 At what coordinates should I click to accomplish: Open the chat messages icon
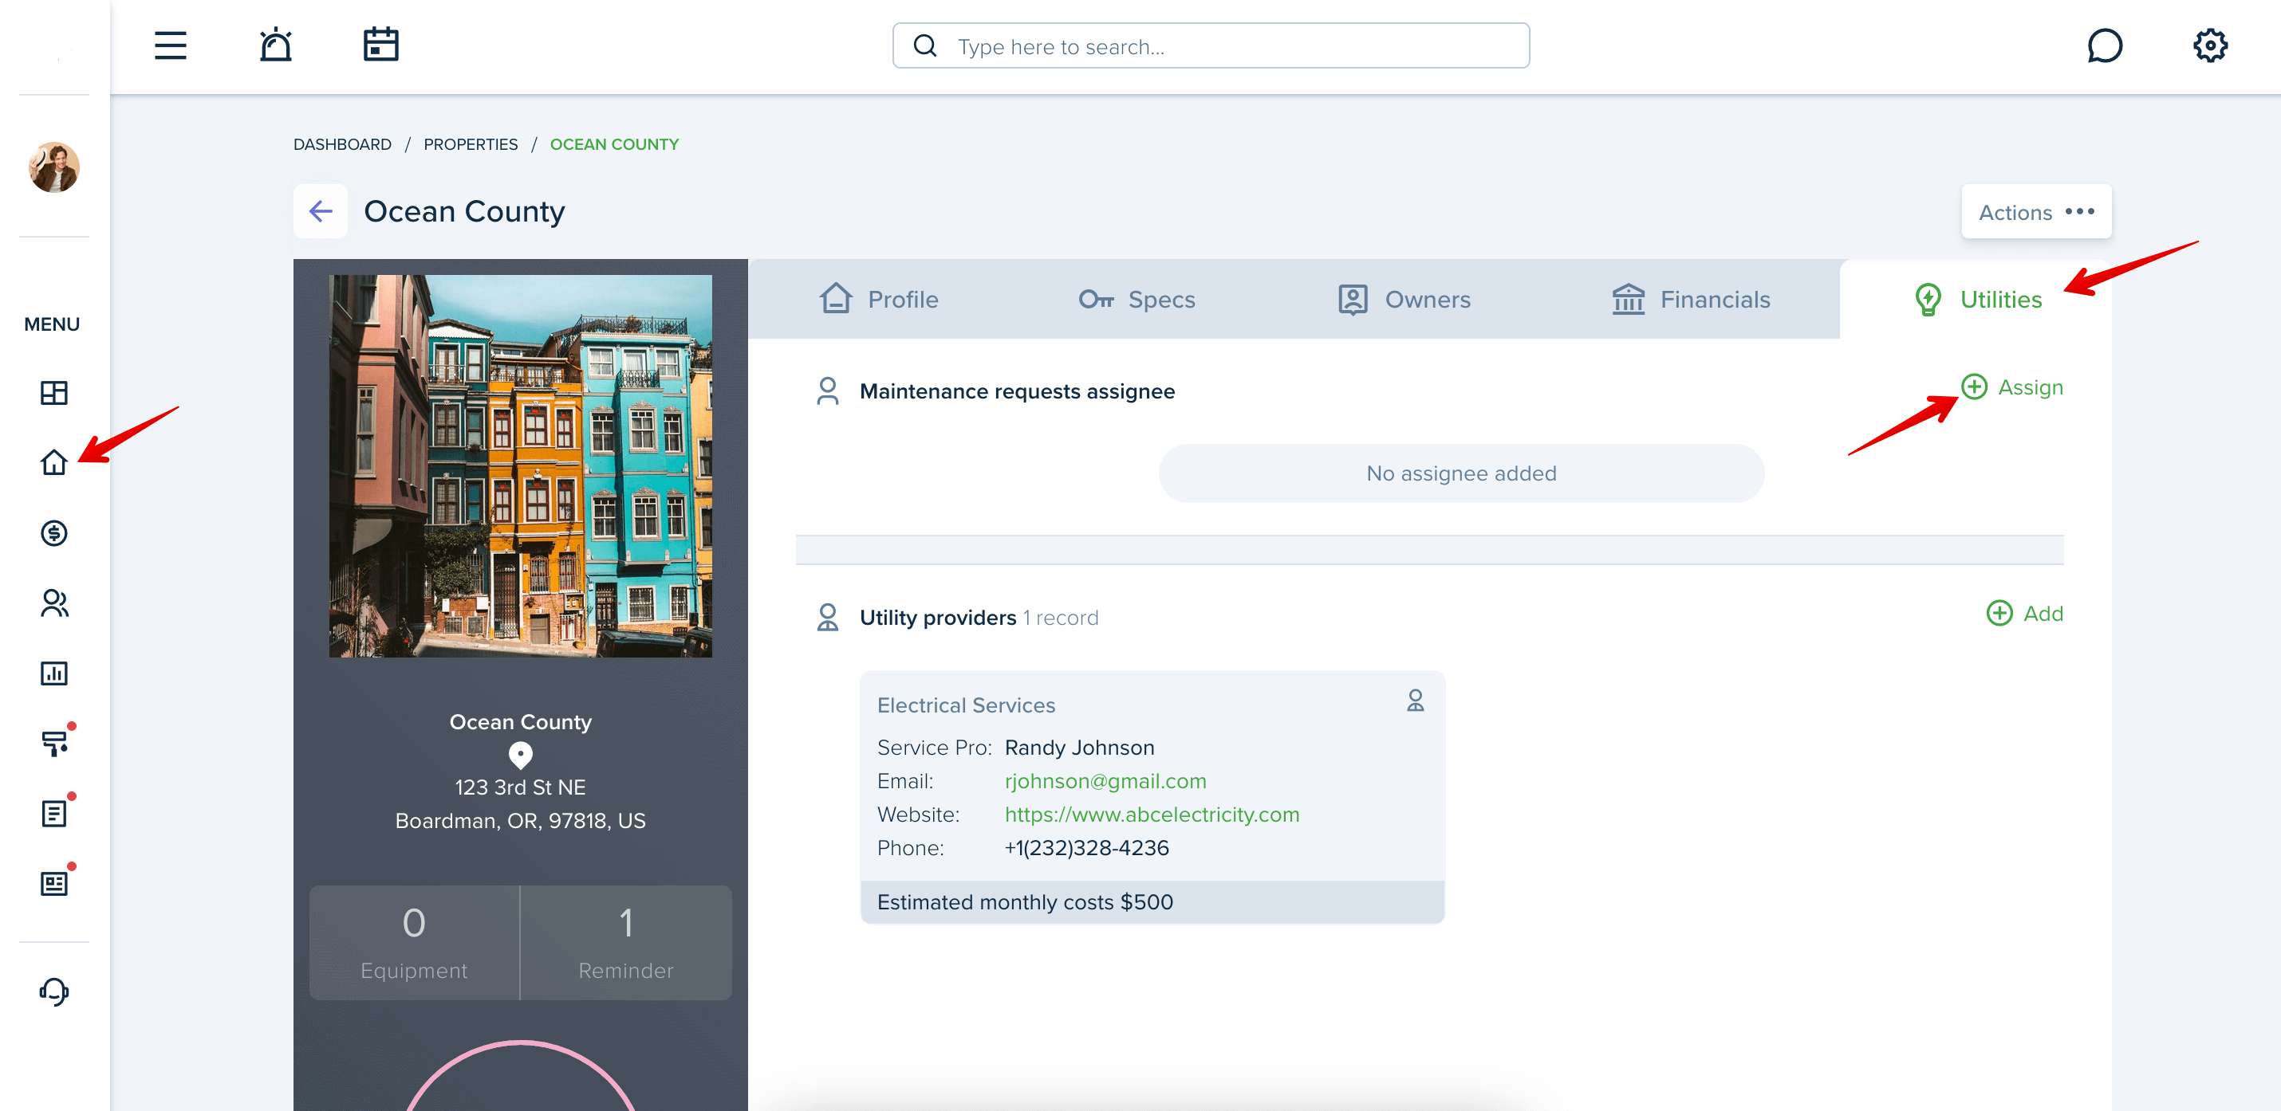2104,46
